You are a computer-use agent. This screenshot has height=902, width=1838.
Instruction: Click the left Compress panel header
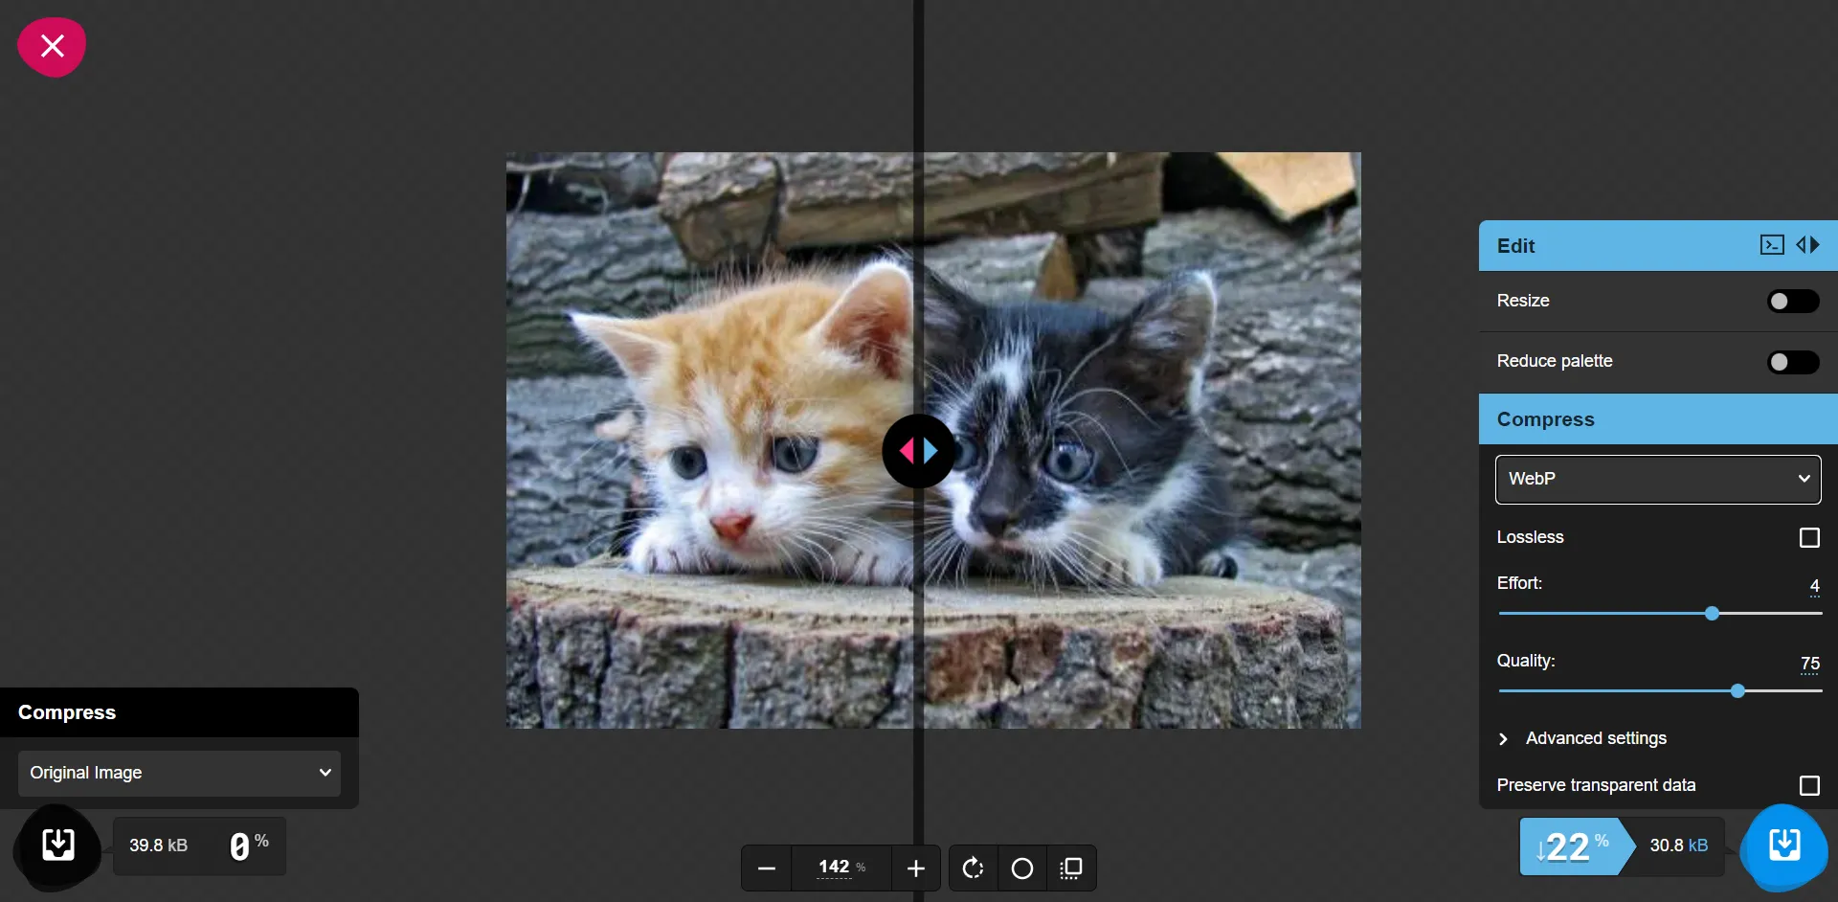[179, 712]
